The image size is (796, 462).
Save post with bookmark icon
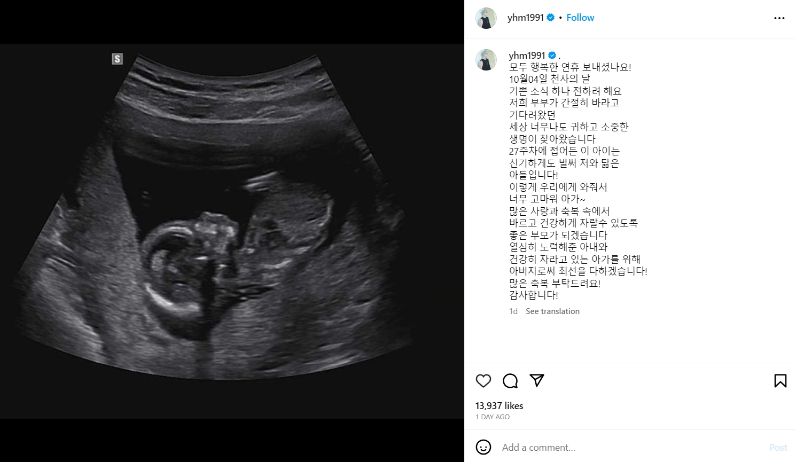pyautogui.click(x=780, y=381)
